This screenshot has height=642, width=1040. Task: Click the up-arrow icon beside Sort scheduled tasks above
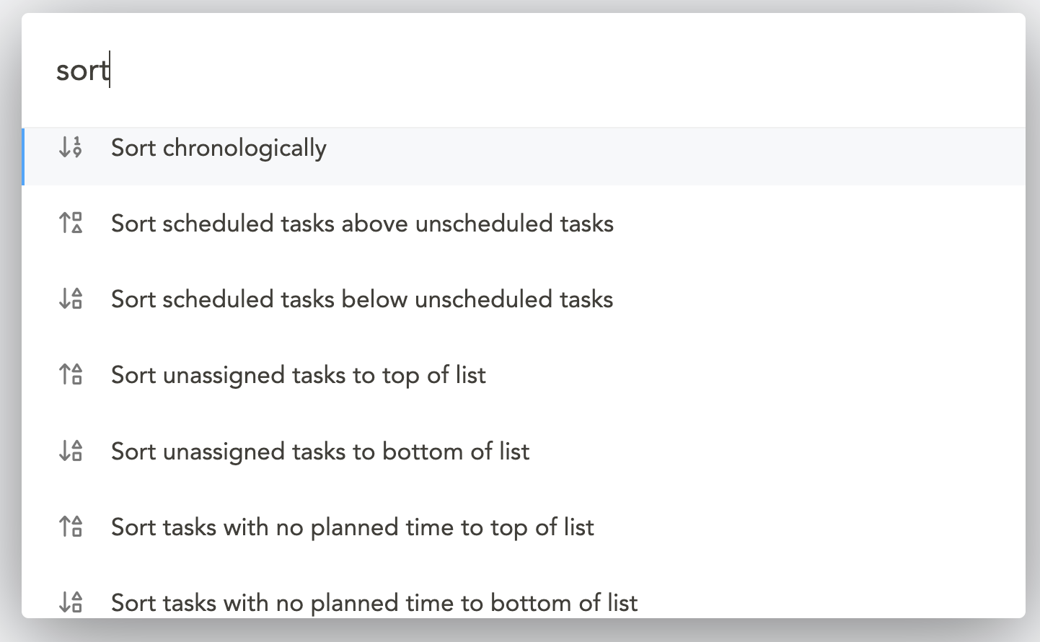coord(71,224)
